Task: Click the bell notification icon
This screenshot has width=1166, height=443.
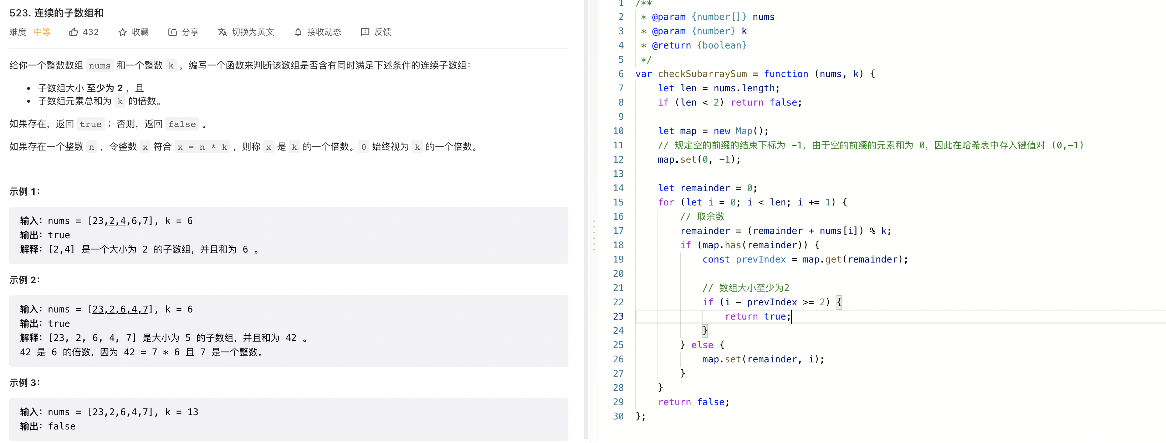Action: pos(298,32)
